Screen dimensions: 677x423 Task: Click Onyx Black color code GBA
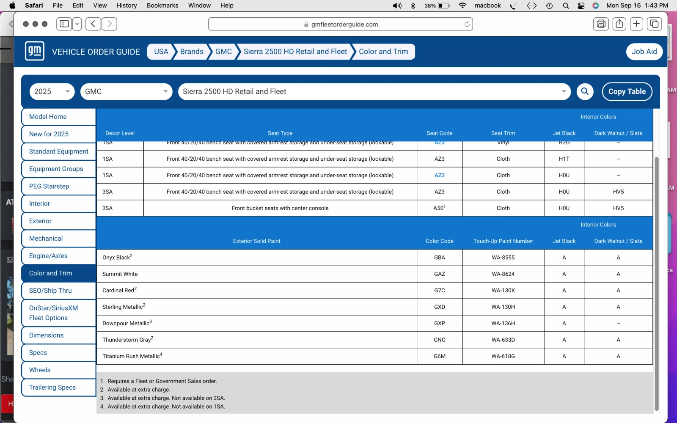click(x=439, y=258)
